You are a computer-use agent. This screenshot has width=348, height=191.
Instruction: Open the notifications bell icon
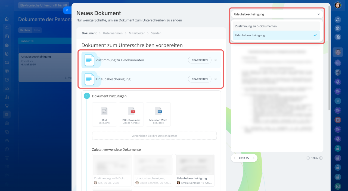pyautogui.click(x=338, y=20)
